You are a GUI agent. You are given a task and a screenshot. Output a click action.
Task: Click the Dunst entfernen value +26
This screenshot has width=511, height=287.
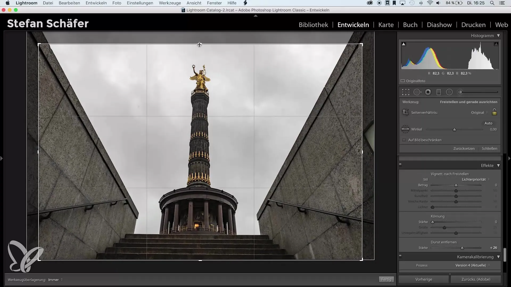493,248
